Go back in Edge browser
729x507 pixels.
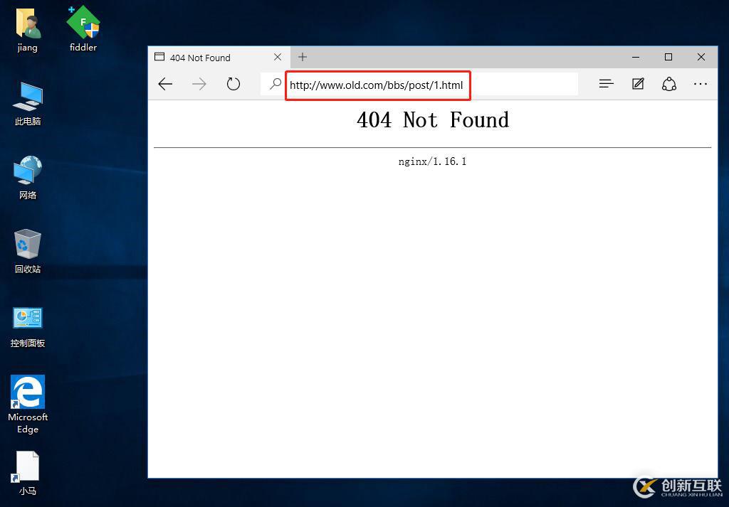(x=165, y=84)
